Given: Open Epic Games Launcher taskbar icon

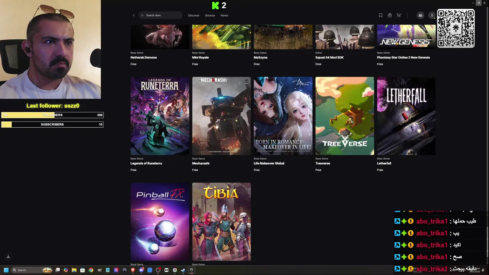Looking at the screenshot, I should click(x=191, y=270).
